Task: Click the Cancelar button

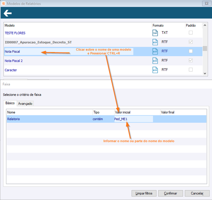Action: [197, 193]
